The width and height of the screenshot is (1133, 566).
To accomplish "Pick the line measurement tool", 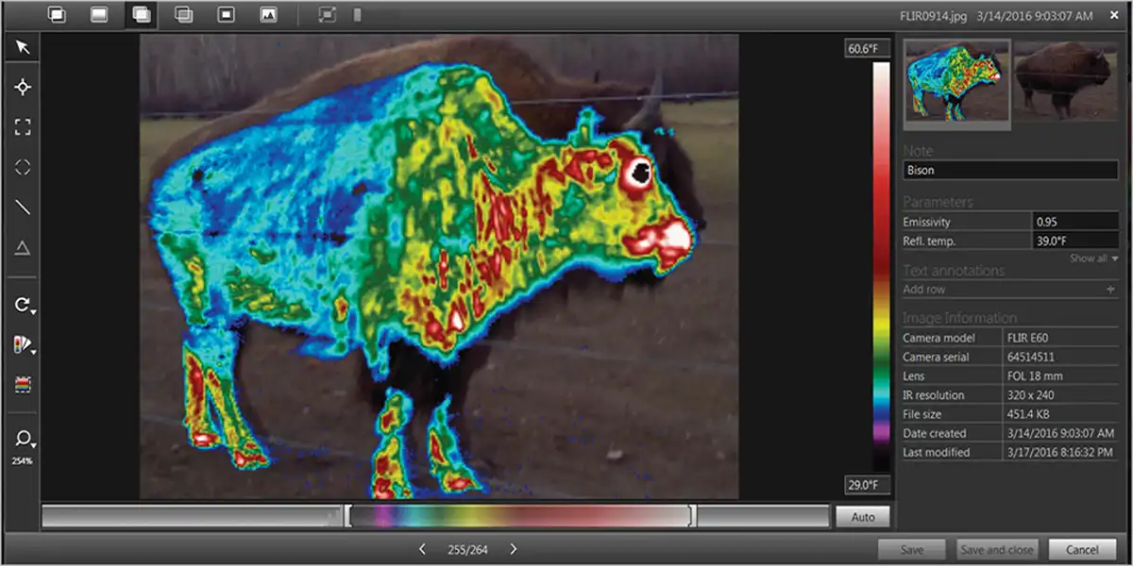I will [23, 208].
